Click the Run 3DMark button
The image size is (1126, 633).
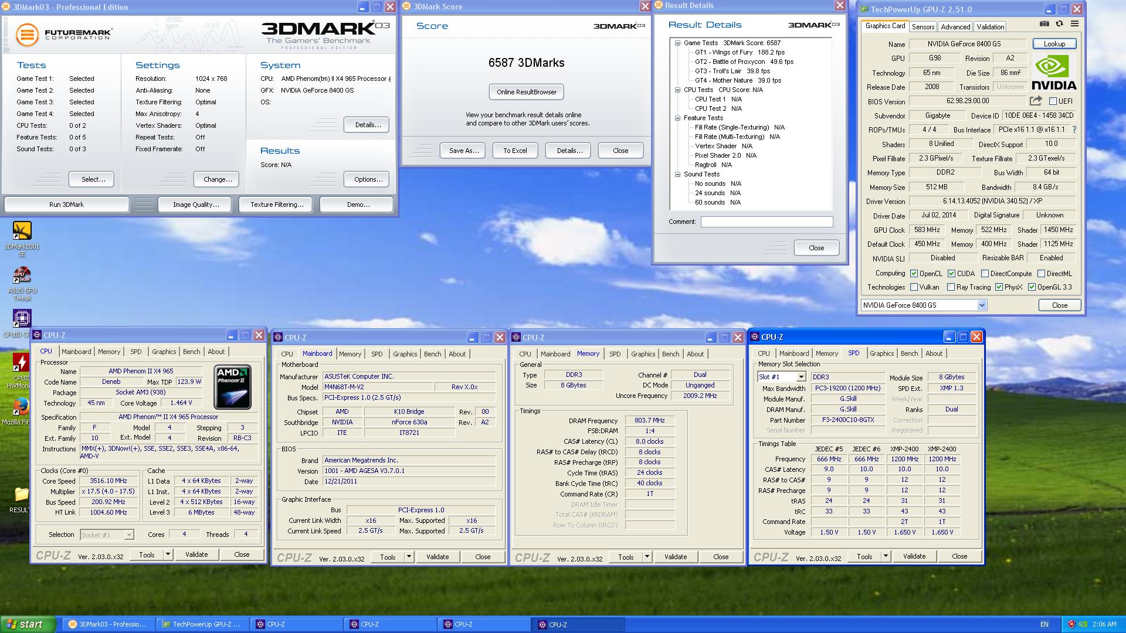click(66, 205)
